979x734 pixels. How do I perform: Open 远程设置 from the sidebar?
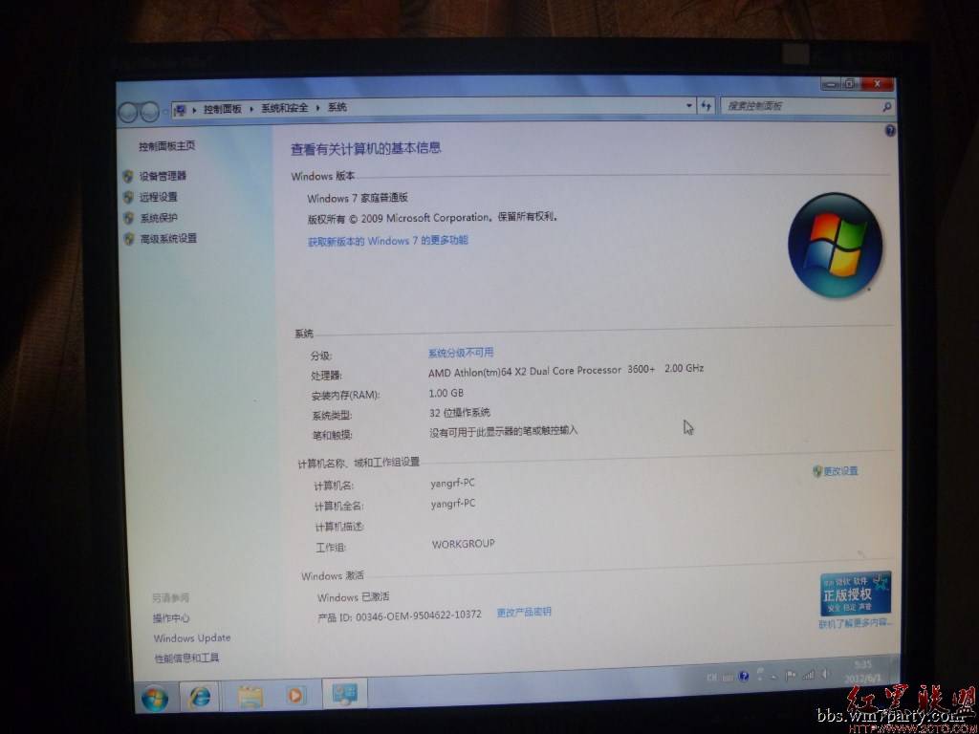coord(159,197)
